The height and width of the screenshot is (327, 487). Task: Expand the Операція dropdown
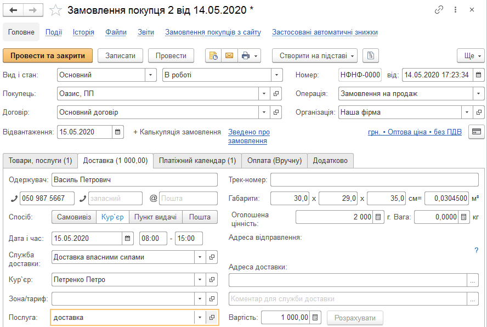click(x=479, y=94)
